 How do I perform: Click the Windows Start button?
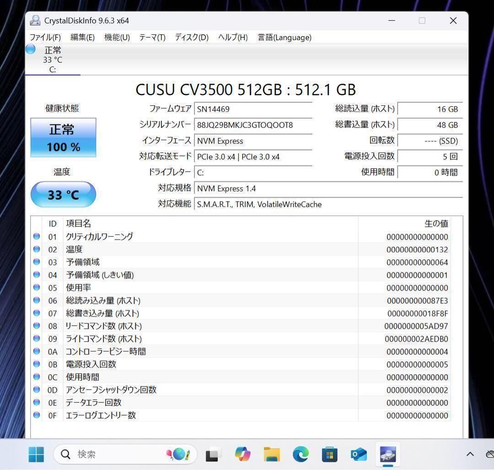tap(36, 454)
